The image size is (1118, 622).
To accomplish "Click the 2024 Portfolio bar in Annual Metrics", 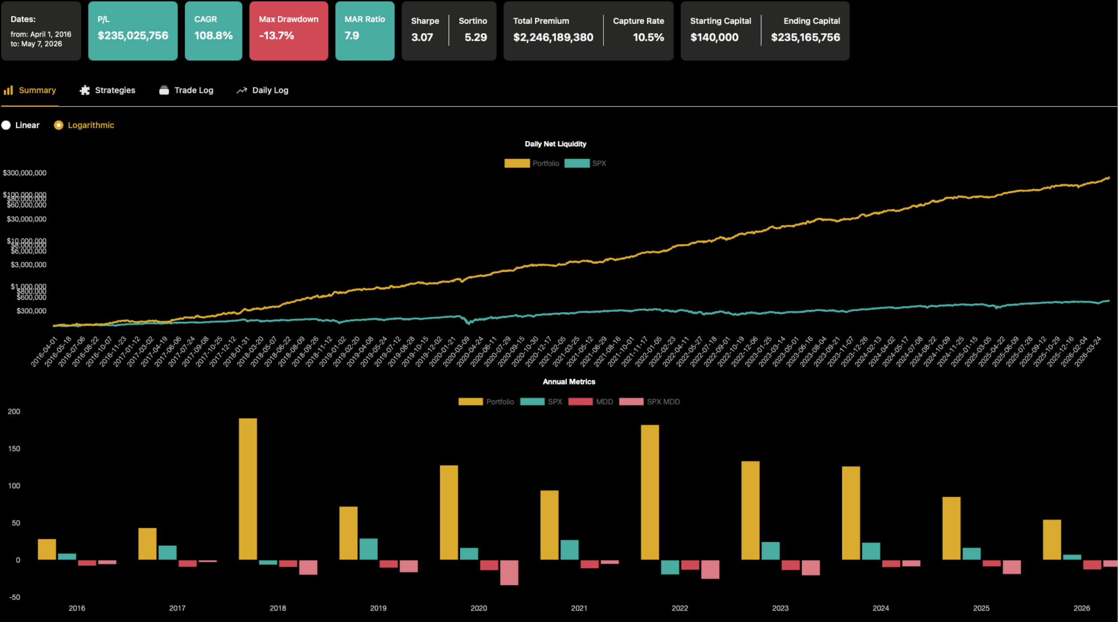I will [851, 513].
